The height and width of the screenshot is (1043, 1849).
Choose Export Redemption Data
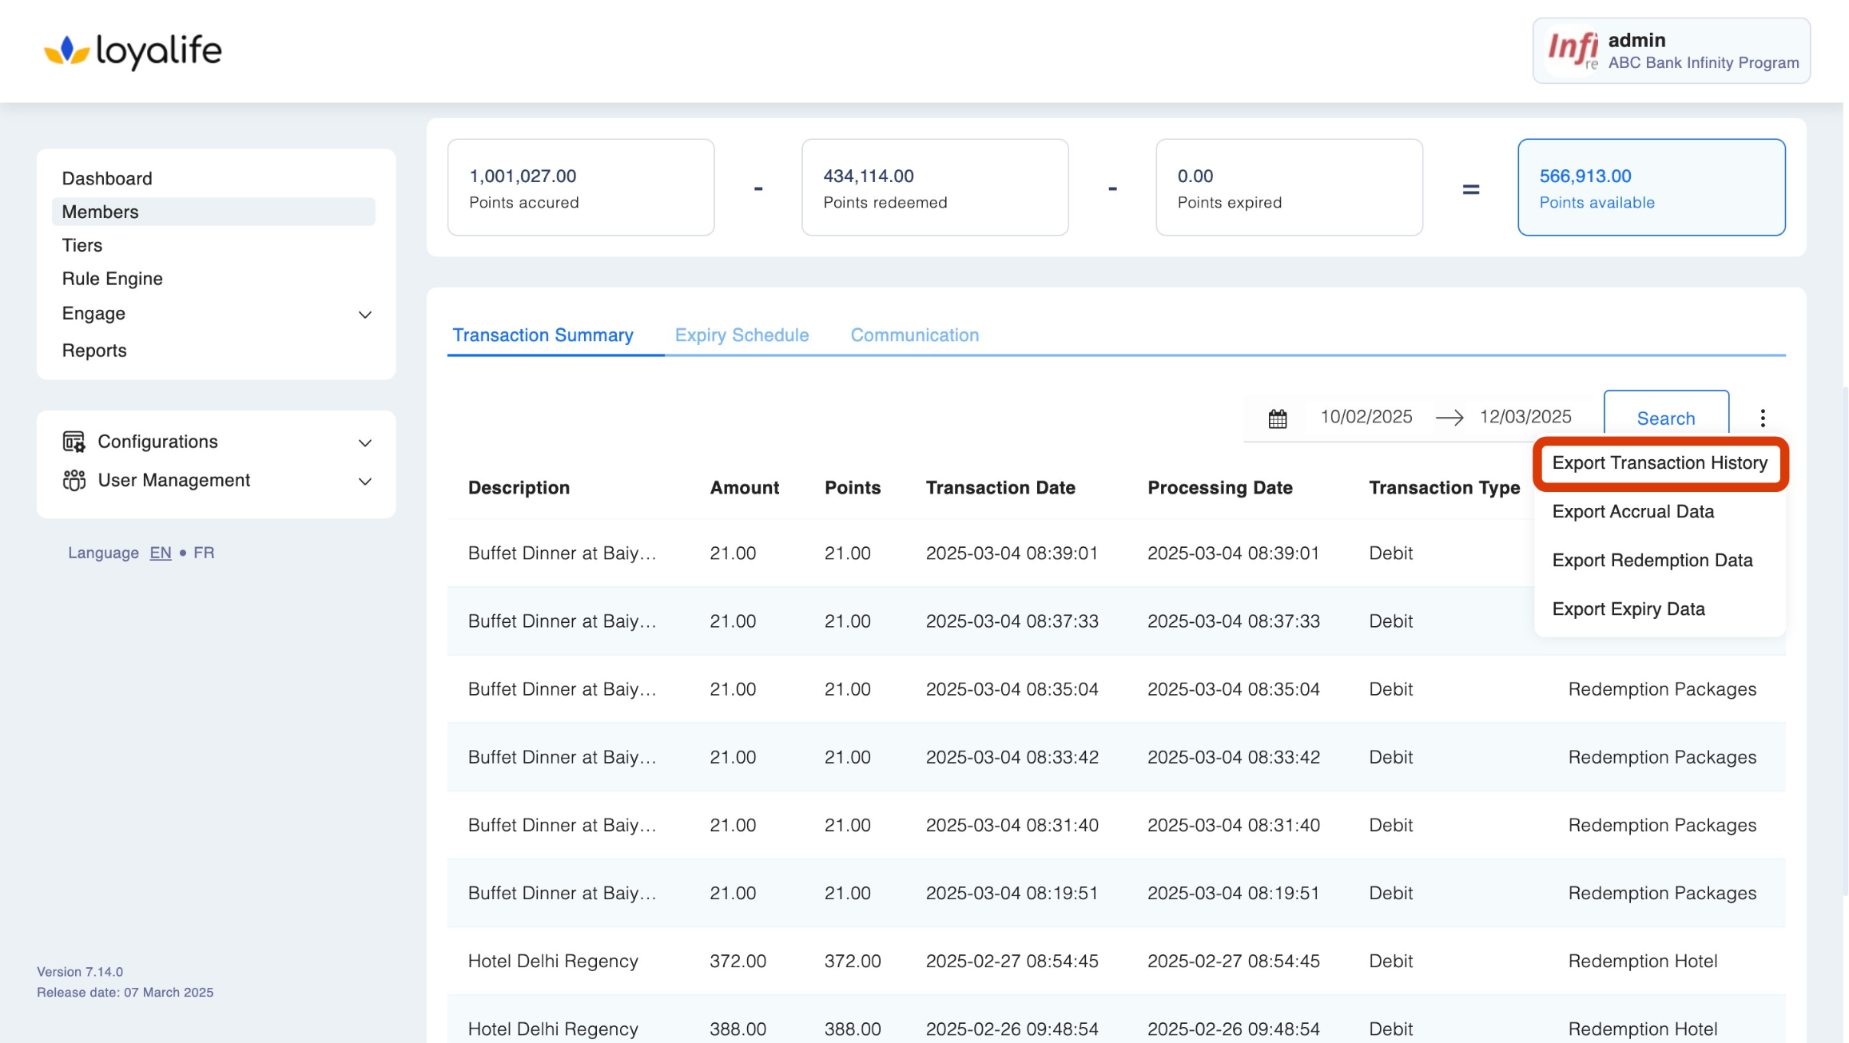(x=1652, y=561)
